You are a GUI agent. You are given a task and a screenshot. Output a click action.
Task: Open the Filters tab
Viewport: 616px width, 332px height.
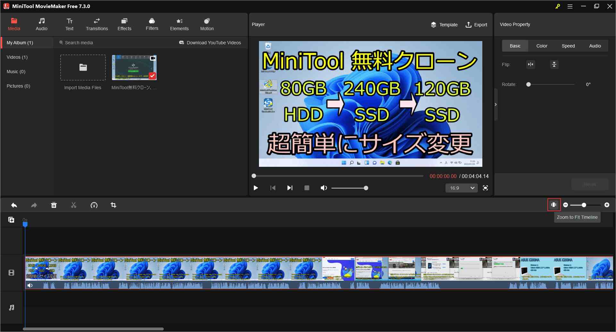[152, 24]
